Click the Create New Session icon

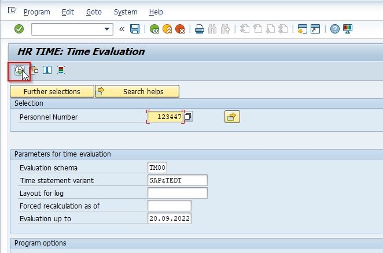click(x=303, y=29)
